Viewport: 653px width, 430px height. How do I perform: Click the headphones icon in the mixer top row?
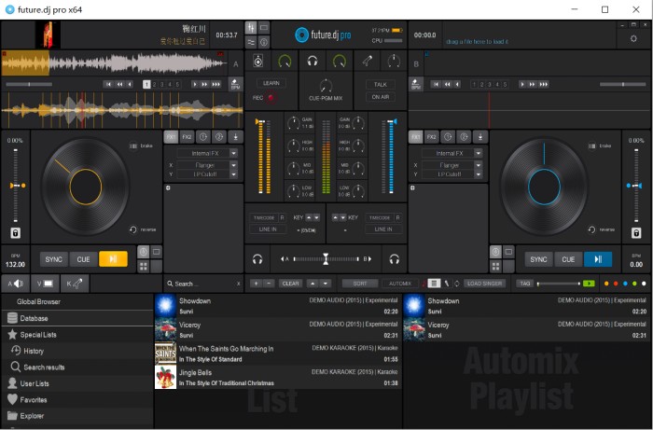pos(313,62)
